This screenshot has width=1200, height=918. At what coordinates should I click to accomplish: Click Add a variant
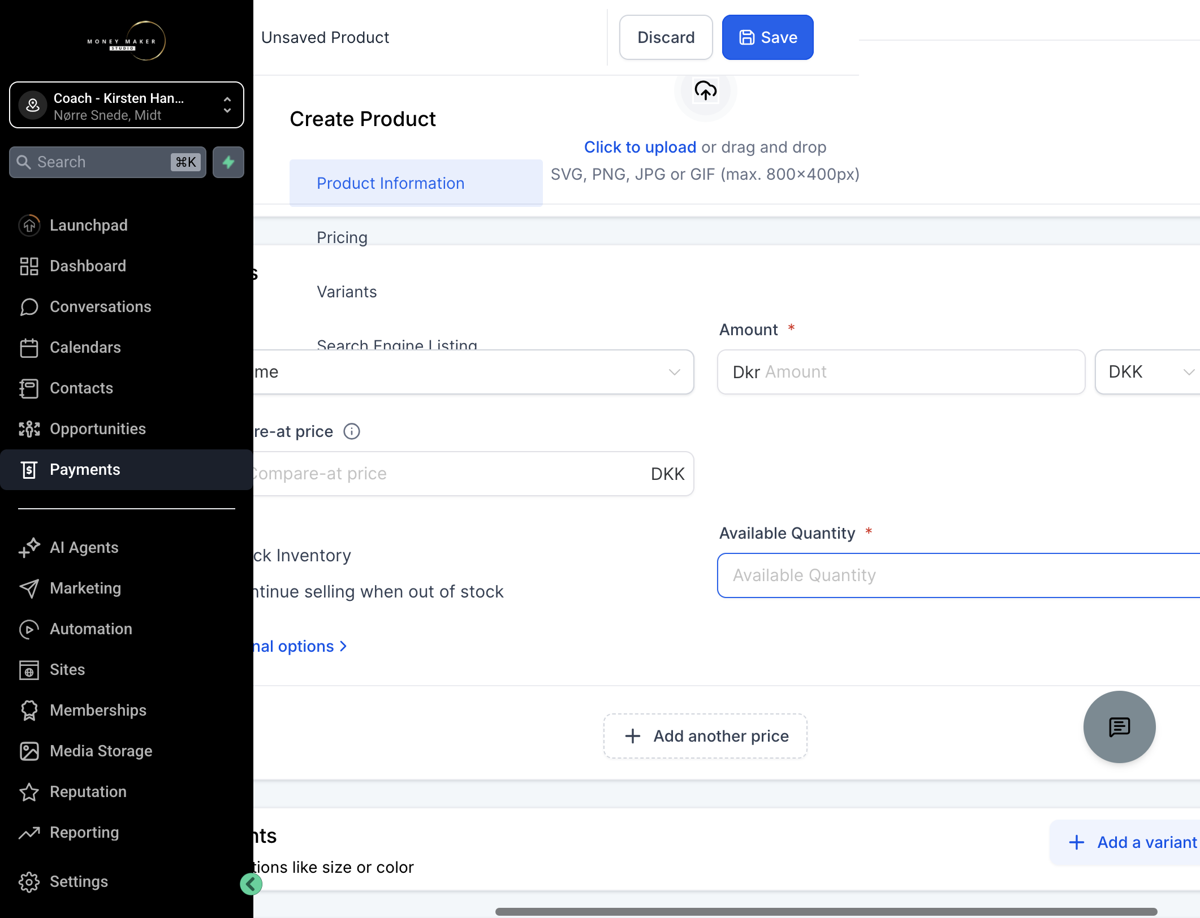pos(1125,842)
